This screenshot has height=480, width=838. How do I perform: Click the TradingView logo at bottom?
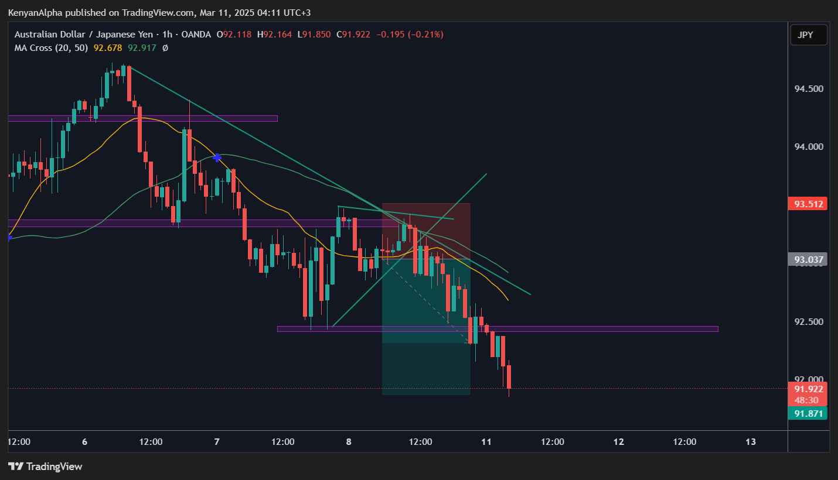[45, 467]
